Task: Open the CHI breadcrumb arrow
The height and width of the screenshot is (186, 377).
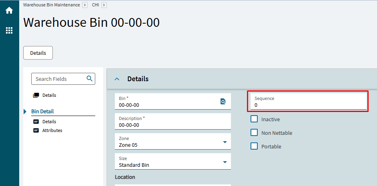Action: [x=104, y=5]
